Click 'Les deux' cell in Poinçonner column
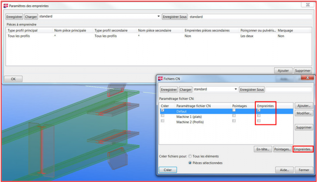 click(x=247, y=36)
